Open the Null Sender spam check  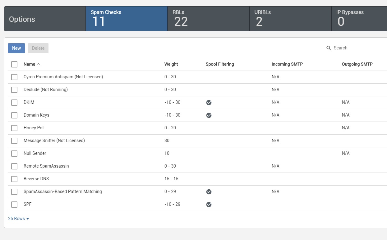(x=35, y=153)
